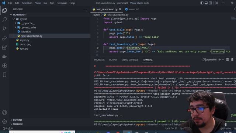Open the Selection menu

(27, 3)
